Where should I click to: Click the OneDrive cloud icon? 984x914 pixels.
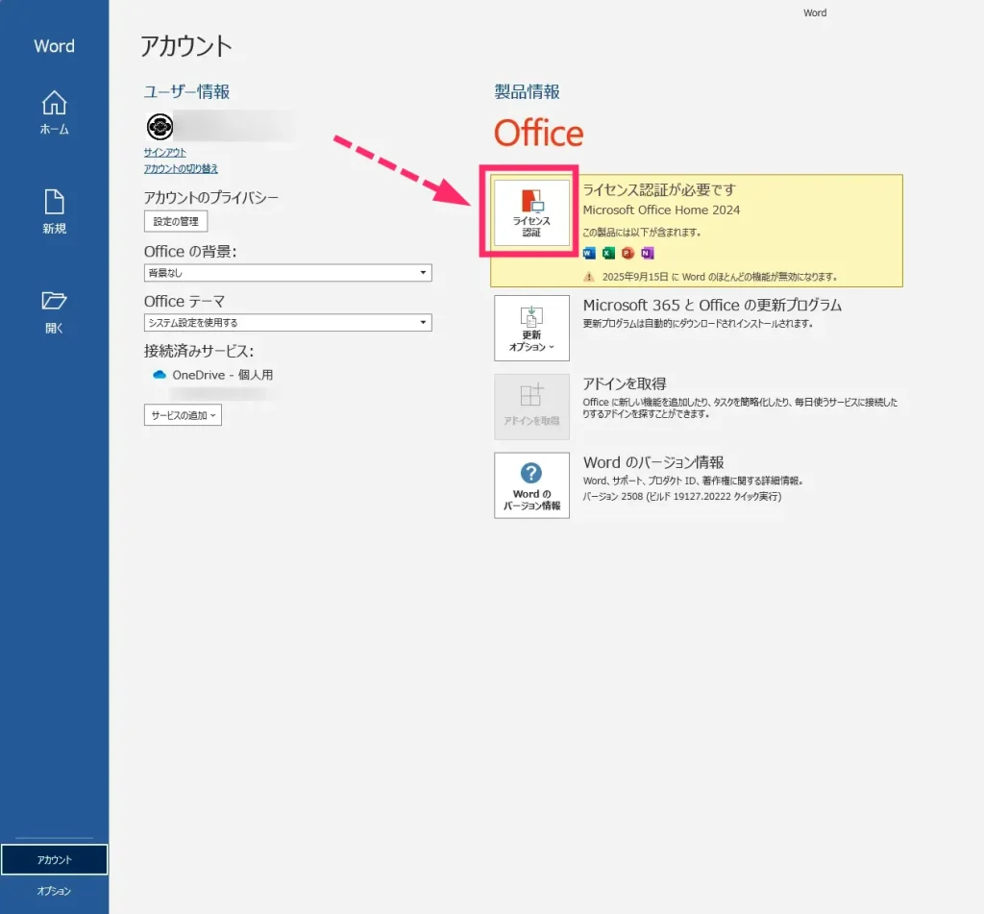(160, 375)
